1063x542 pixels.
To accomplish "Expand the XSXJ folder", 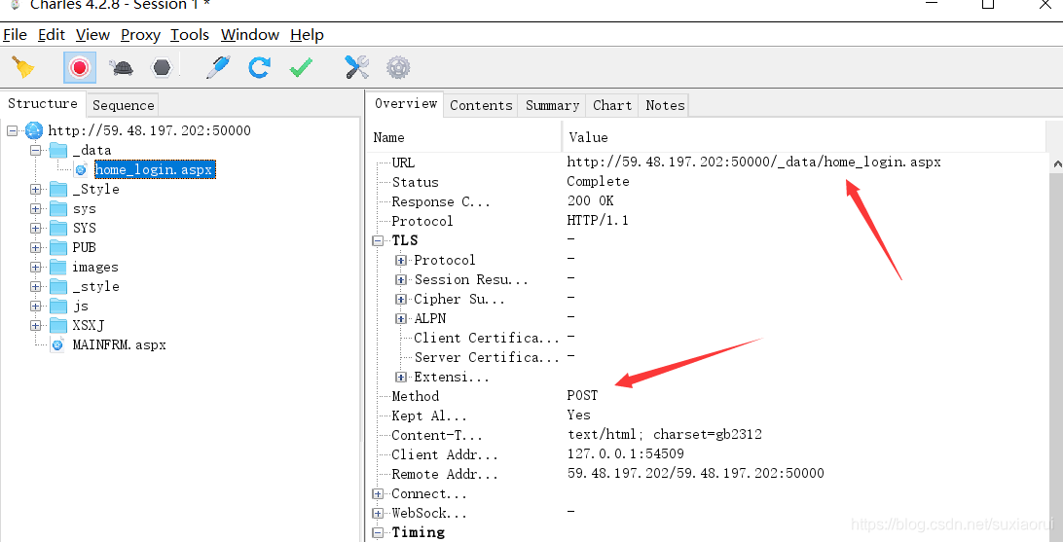I will (x=35, y=325).
